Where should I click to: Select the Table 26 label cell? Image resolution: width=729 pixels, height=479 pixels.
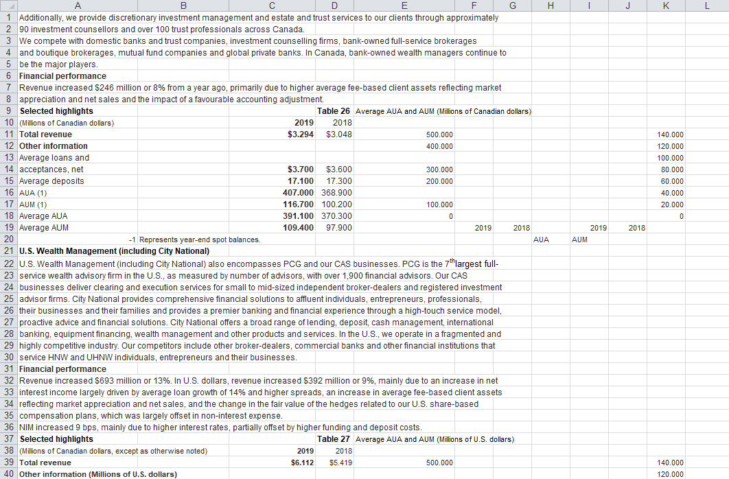pos(334,111)
